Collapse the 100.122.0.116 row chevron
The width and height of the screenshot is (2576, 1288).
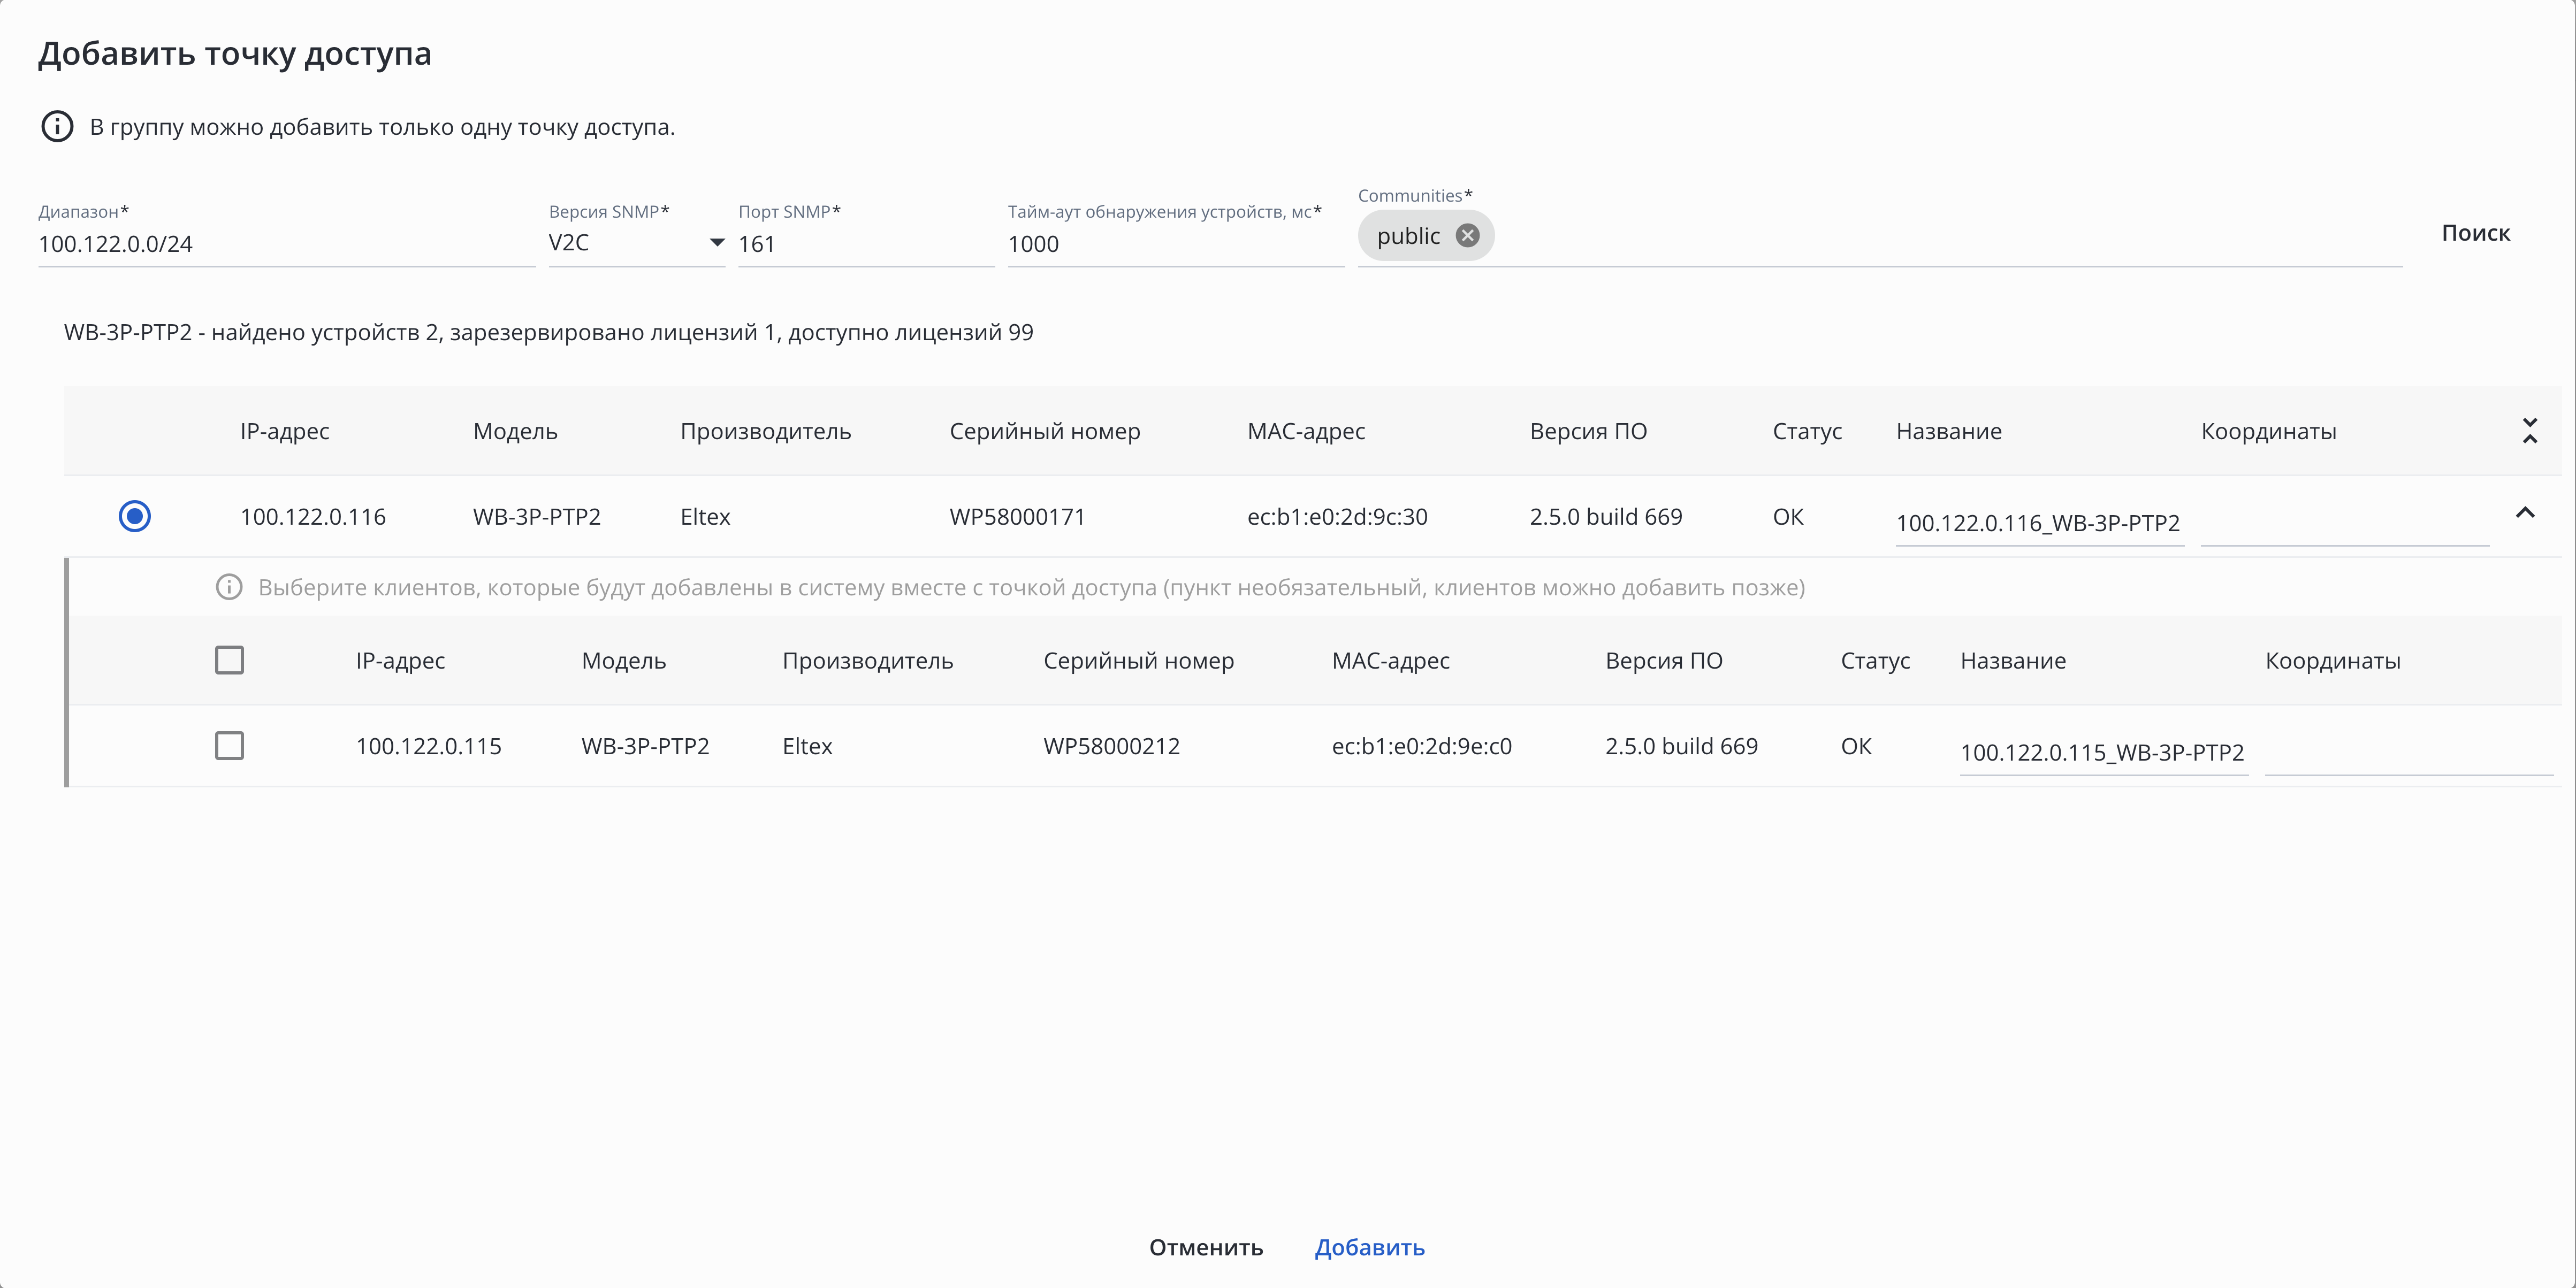click(2524, 513)
